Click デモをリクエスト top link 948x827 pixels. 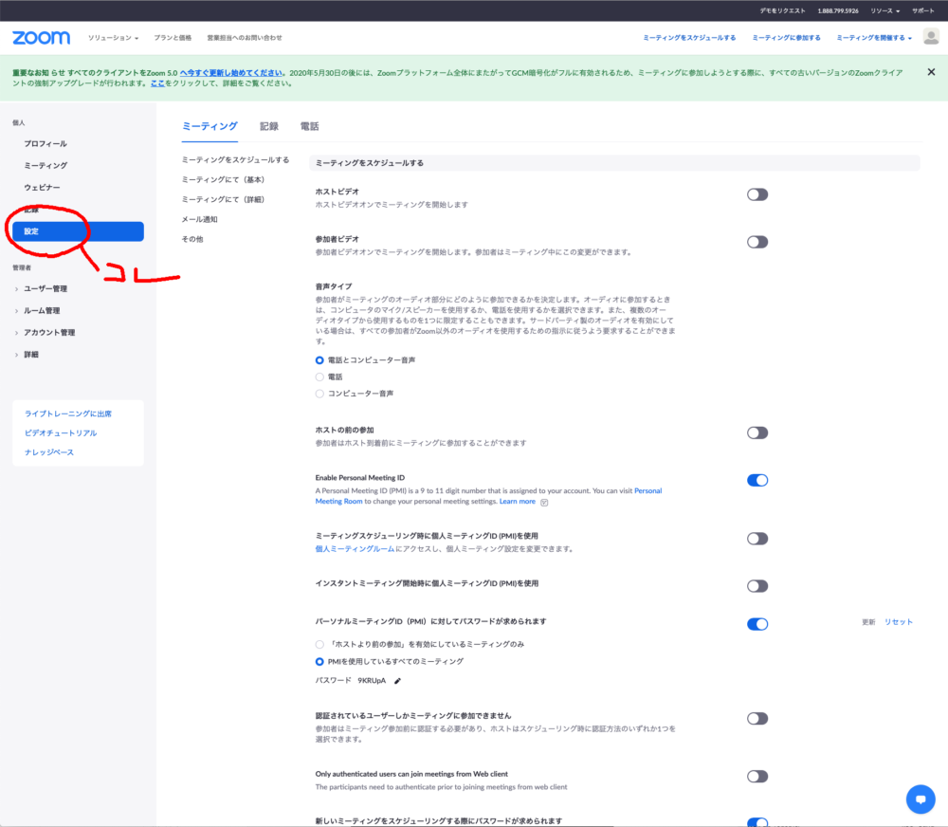point(782,10)
